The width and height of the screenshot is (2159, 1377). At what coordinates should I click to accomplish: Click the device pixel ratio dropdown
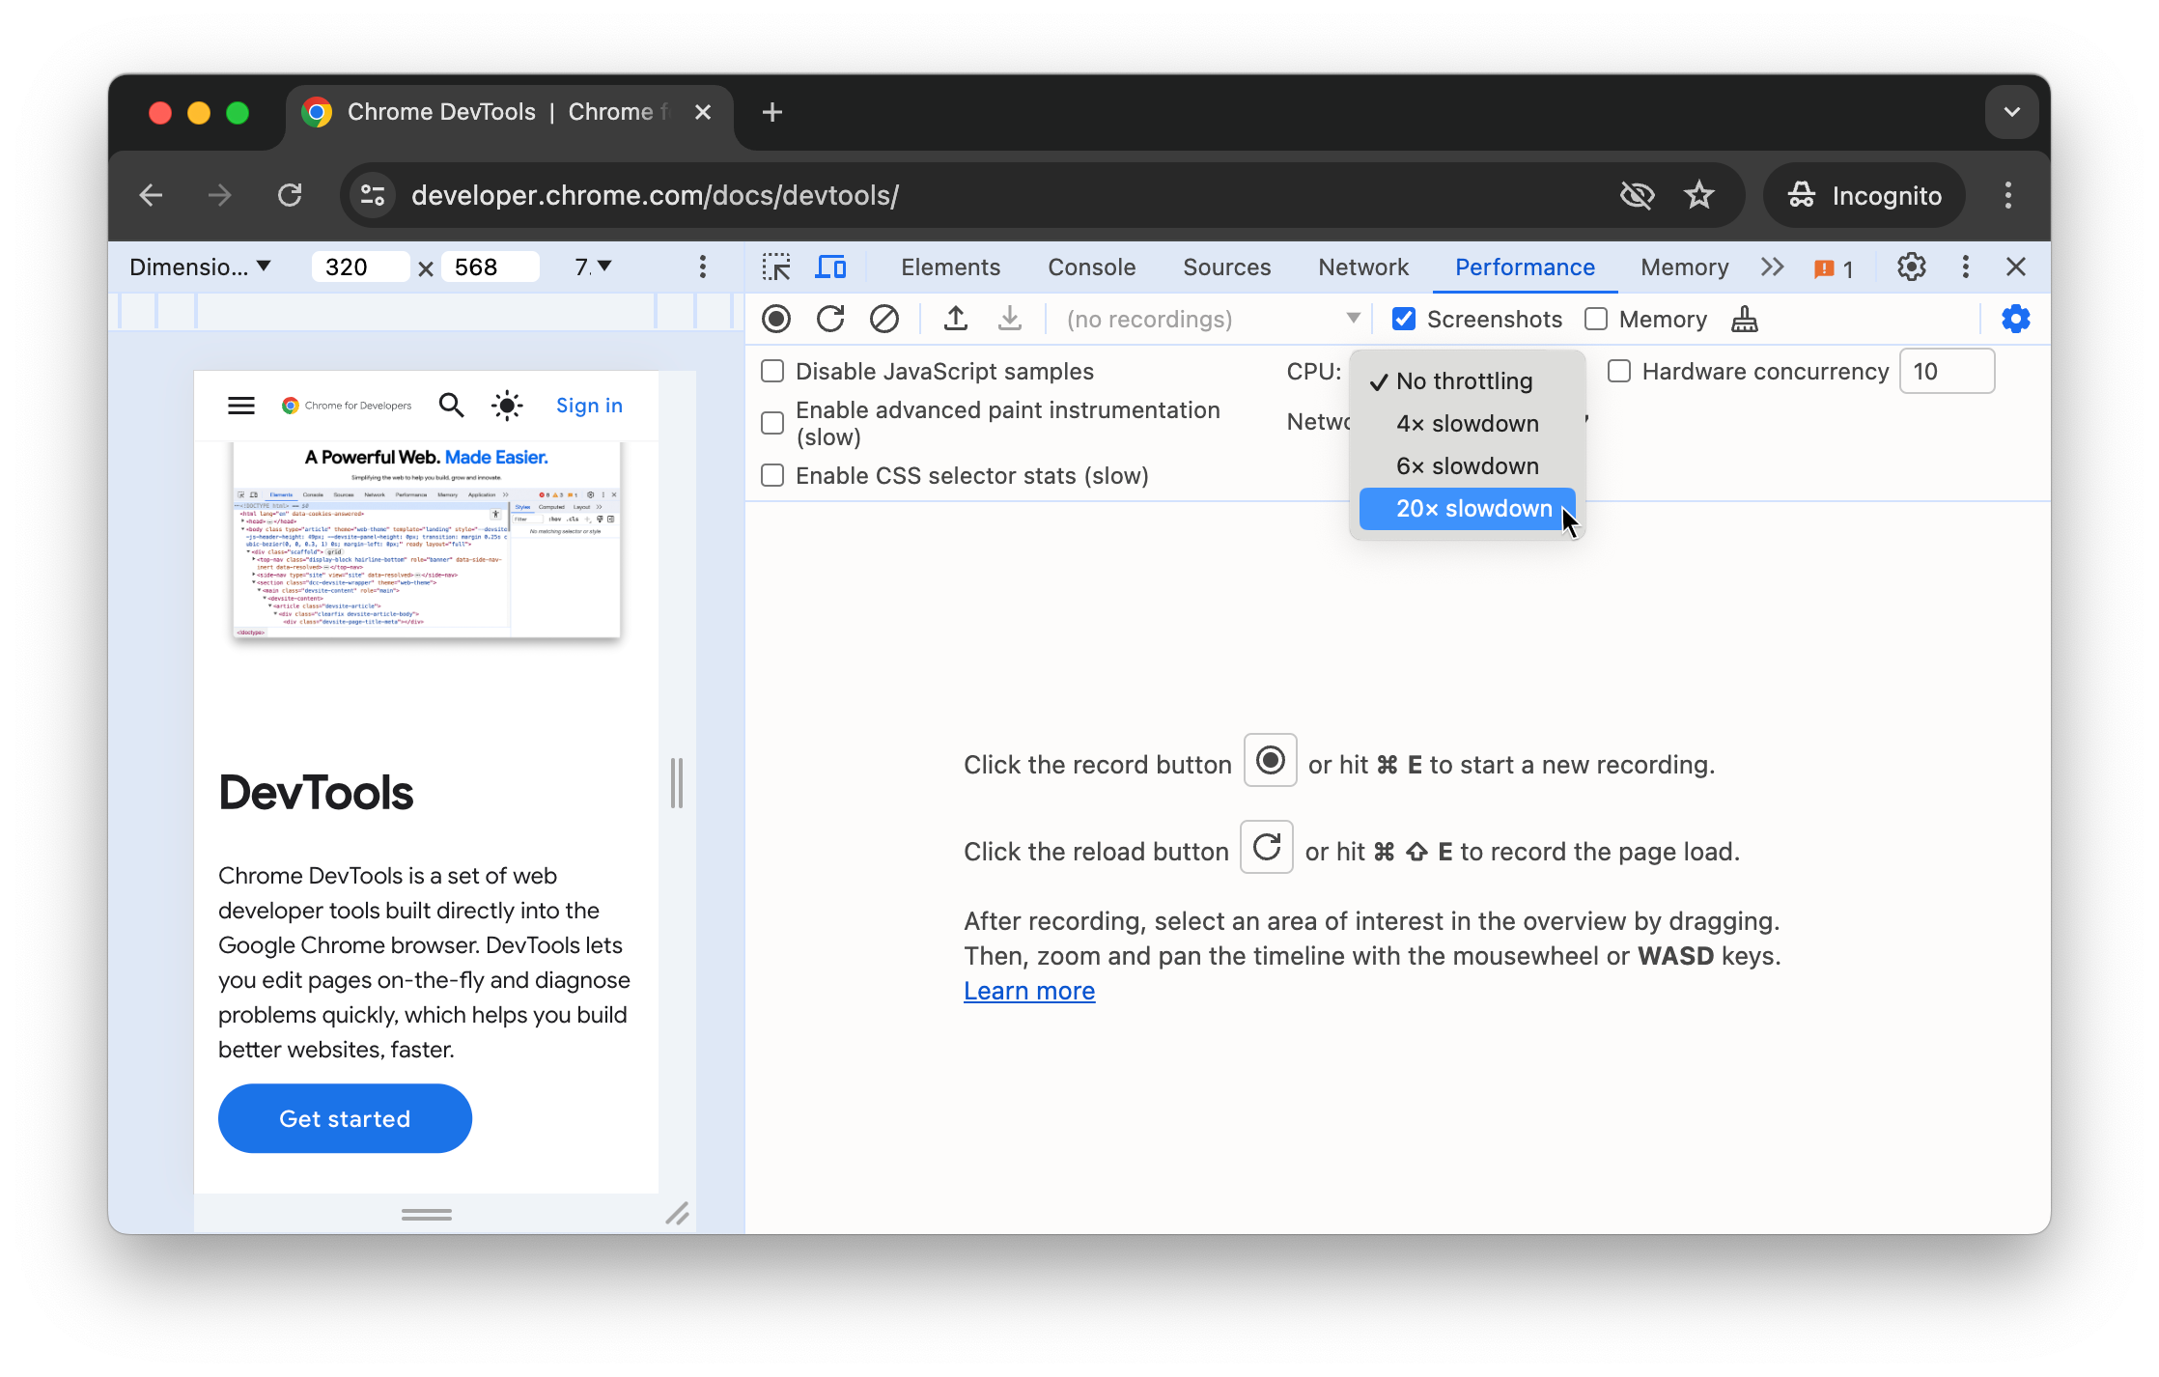click(x=590, y=267)
